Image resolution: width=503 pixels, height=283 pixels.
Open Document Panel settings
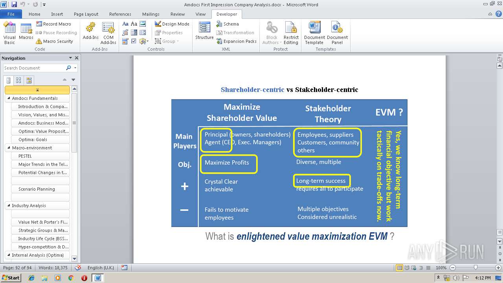(x=337, y=33)
